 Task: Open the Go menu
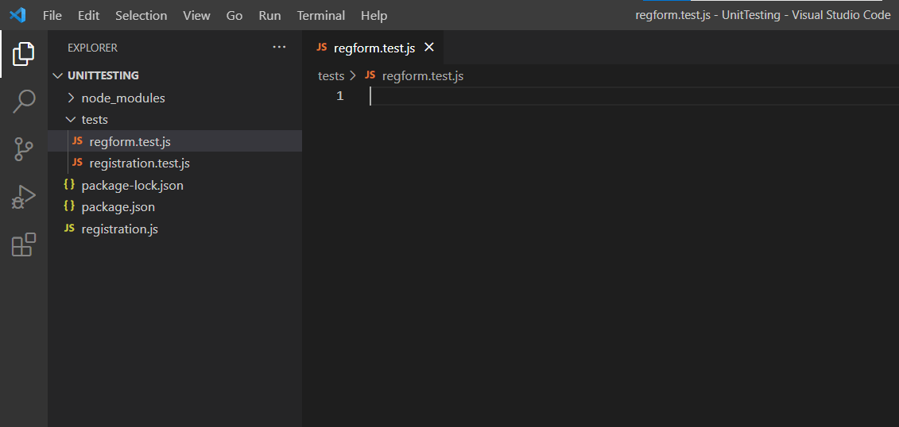tap(234, 15)
